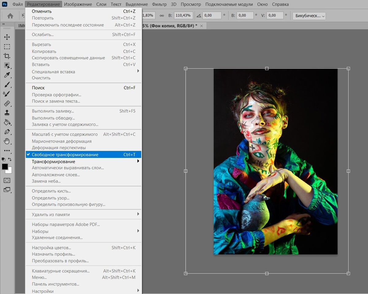
Task: Change screen mode icon in toolbar
Action: point(7,190)
